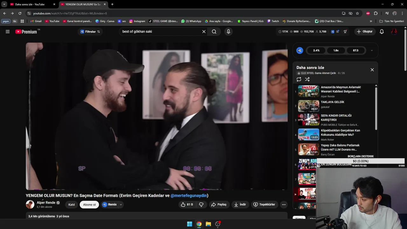Show more bookmarks overflow chevron
The image size is (407, 229).
coord(371,21)
